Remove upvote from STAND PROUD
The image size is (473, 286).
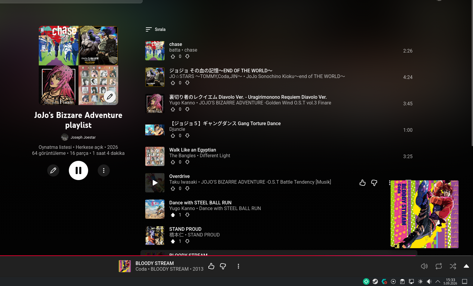coord(173,241)
